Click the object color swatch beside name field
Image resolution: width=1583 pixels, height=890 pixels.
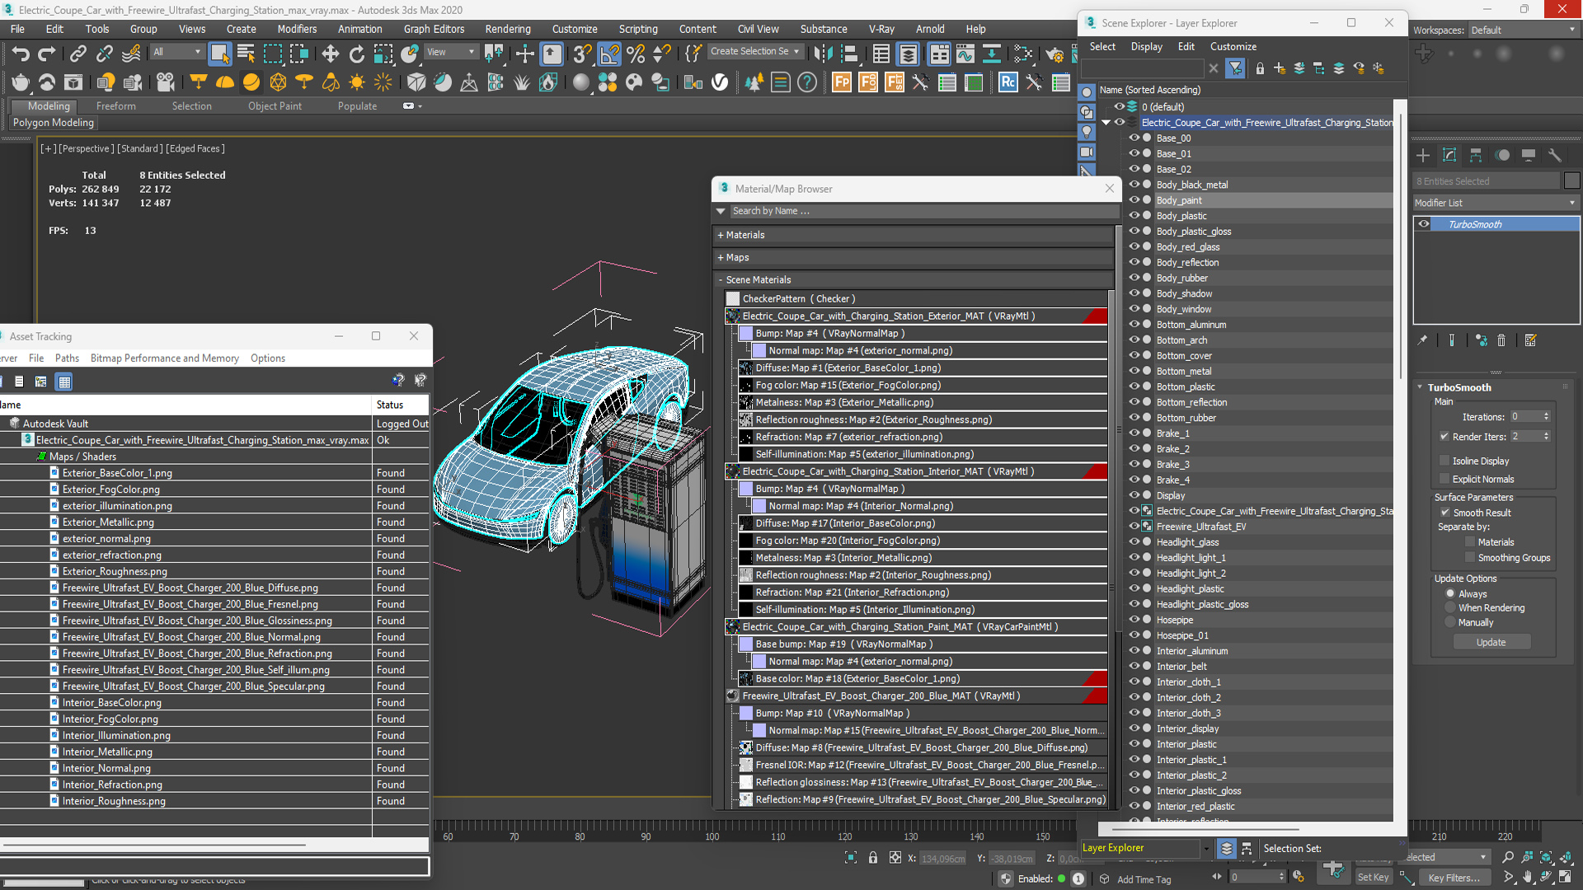tap(1571, 181)
